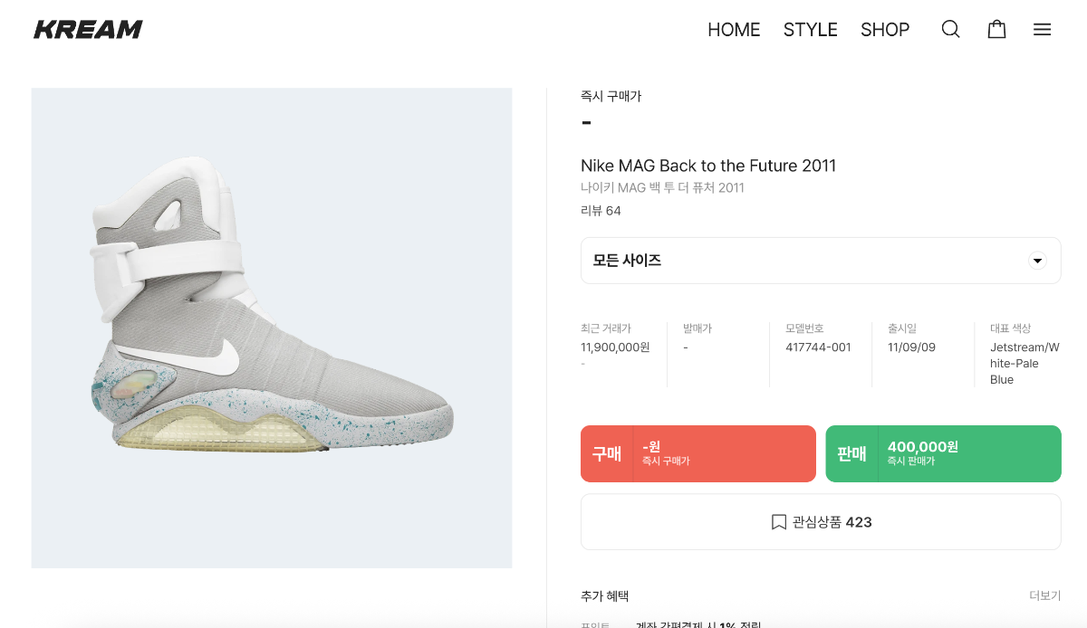Click the 최근 거래가 11,900,000원 price
This screenshot has height=628, width=1087.
click(x=615, y=347)
